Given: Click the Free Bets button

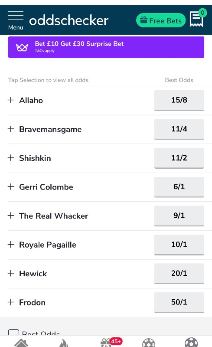Looking at the screenshot, I should click(x=161, y=20).
